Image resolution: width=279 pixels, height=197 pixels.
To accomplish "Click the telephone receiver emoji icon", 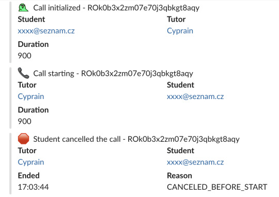I will pos(23,73).
